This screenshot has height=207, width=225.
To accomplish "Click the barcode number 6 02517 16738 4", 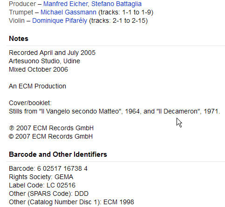I will click(62, 168).
